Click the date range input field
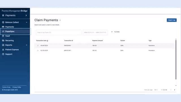The height and width of the screenshot is (102, 181). [x=95, y=33]
